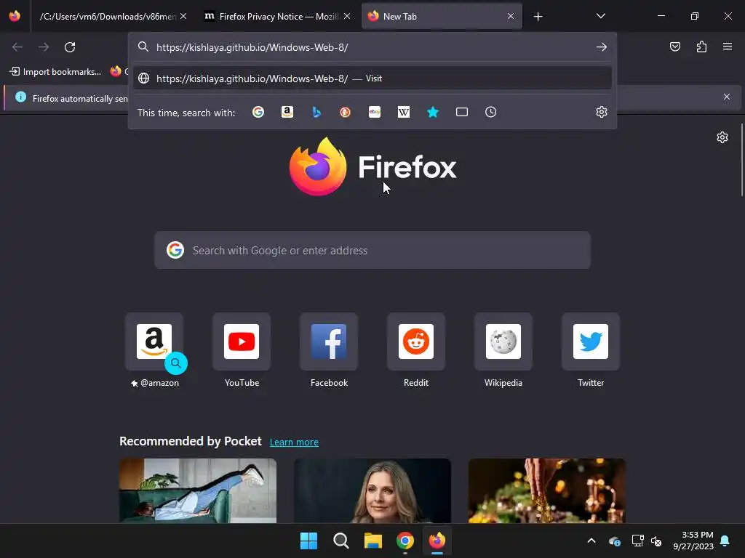The image size is (745, 558).
Task: Click the page vertical scrollbar thumb
Action: click(742, 159)
